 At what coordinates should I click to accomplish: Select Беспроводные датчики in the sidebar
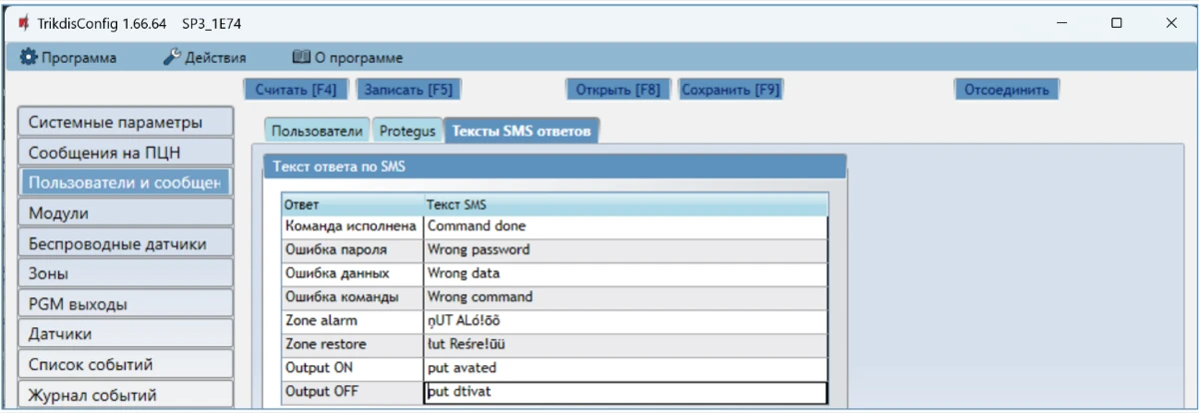[x=124, y=243]
